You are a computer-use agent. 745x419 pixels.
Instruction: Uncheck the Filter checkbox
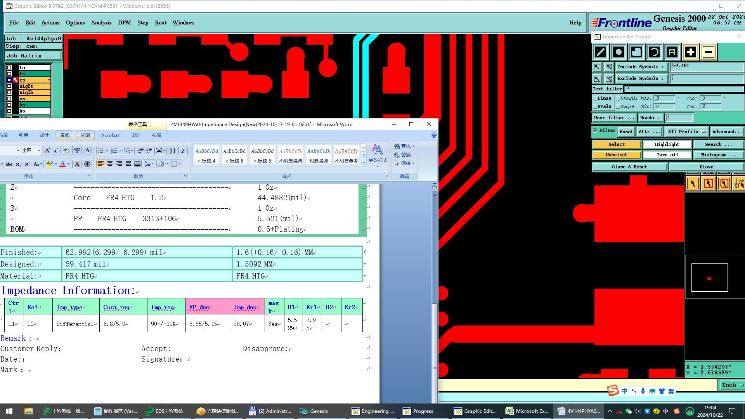595,131
